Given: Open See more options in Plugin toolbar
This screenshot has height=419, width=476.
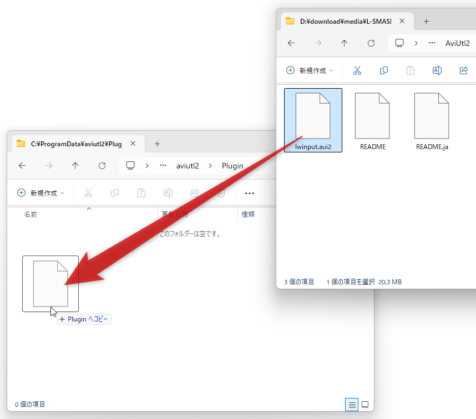Looking at the screenshot, I should tap(250, 193).
